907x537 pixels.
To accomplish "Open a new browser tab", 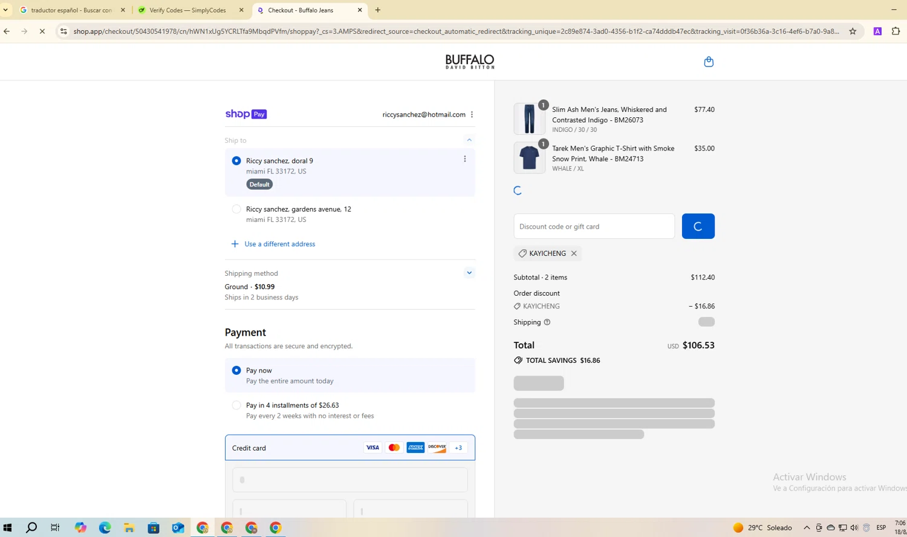I will pyautogui.click(x=378, y=10).
